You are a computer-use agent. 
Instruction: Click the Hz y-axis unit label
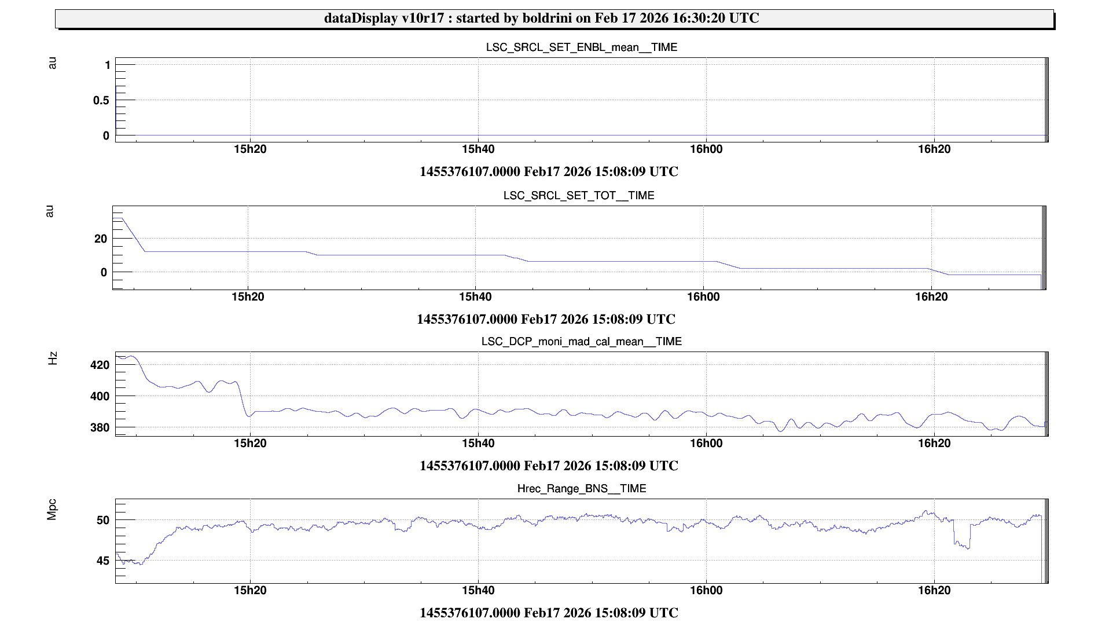click(x=52, y=358)
